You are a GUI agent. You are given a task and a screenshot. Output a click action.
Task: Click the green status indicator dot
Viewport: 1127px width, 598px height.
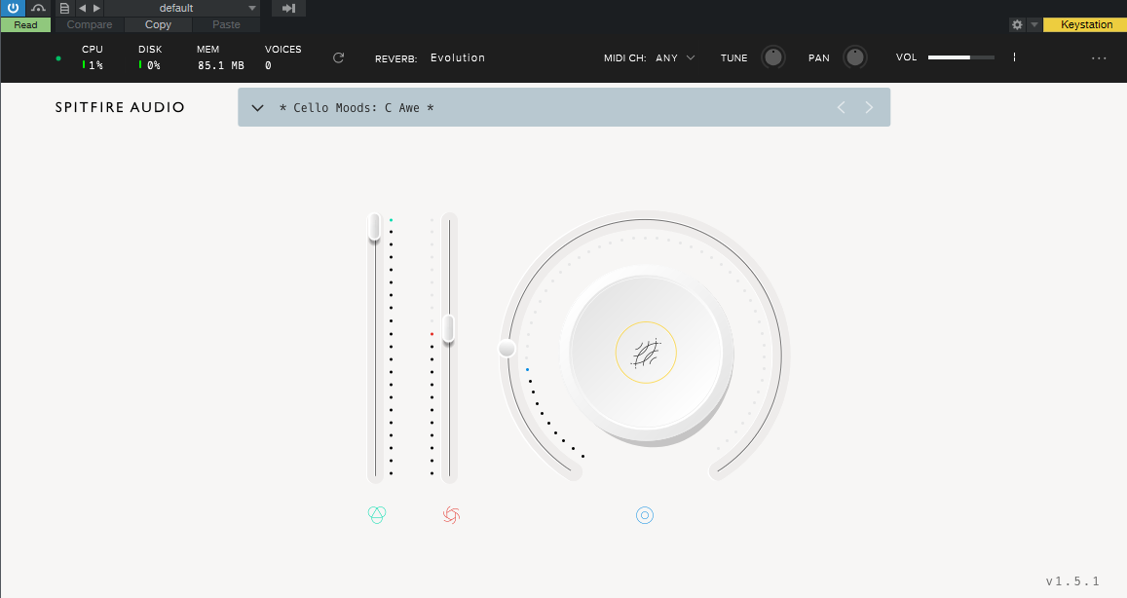(58, 58)
